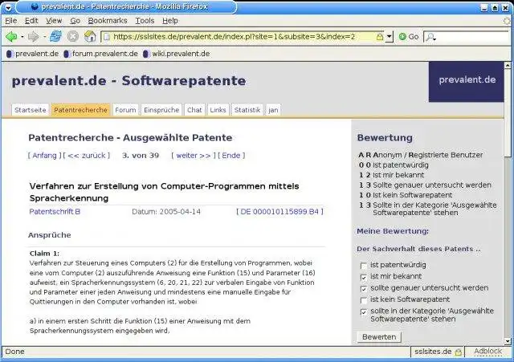Image resolution: width=514 pixels, height=362 pixels.
Task: Open the Links tab
Action: coord(218,110)
